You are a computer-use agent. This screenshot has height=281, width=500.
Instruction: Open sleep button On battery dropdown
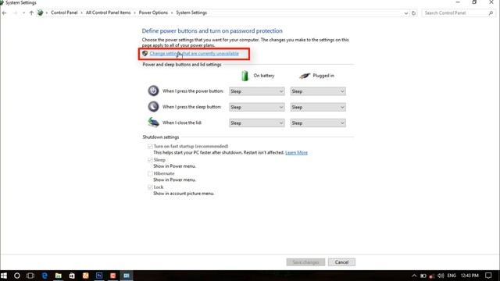[257, 108]
